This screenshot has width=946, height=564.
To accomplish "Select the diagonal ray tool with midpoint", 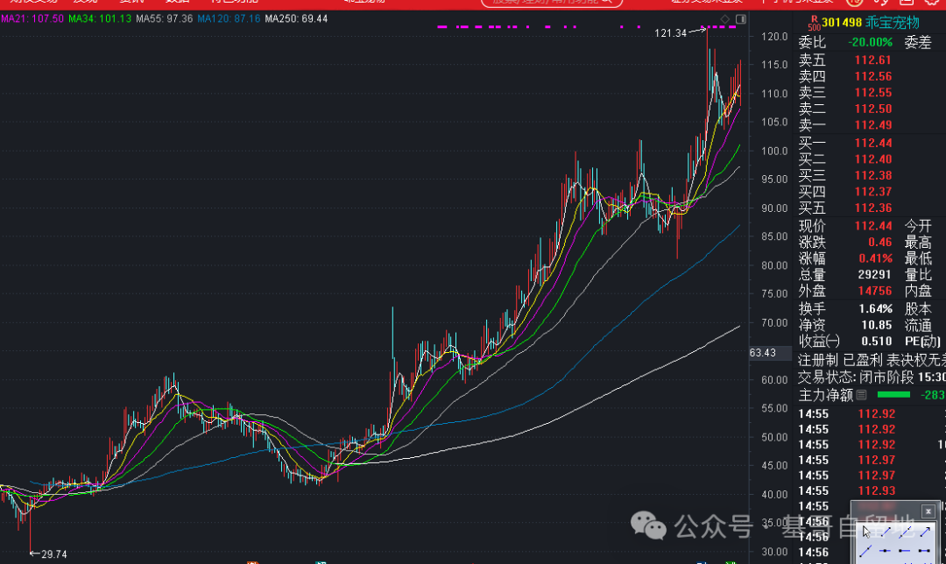I will coord(865,551).
